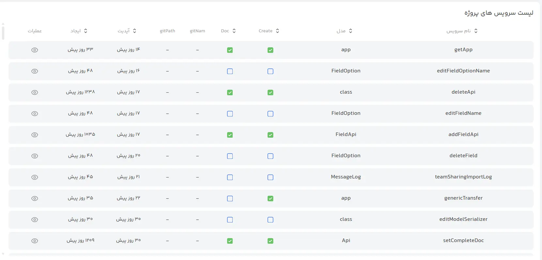Click eye icon for deleteField row
The image size is (542, 260).
click(x=35, y=156)
